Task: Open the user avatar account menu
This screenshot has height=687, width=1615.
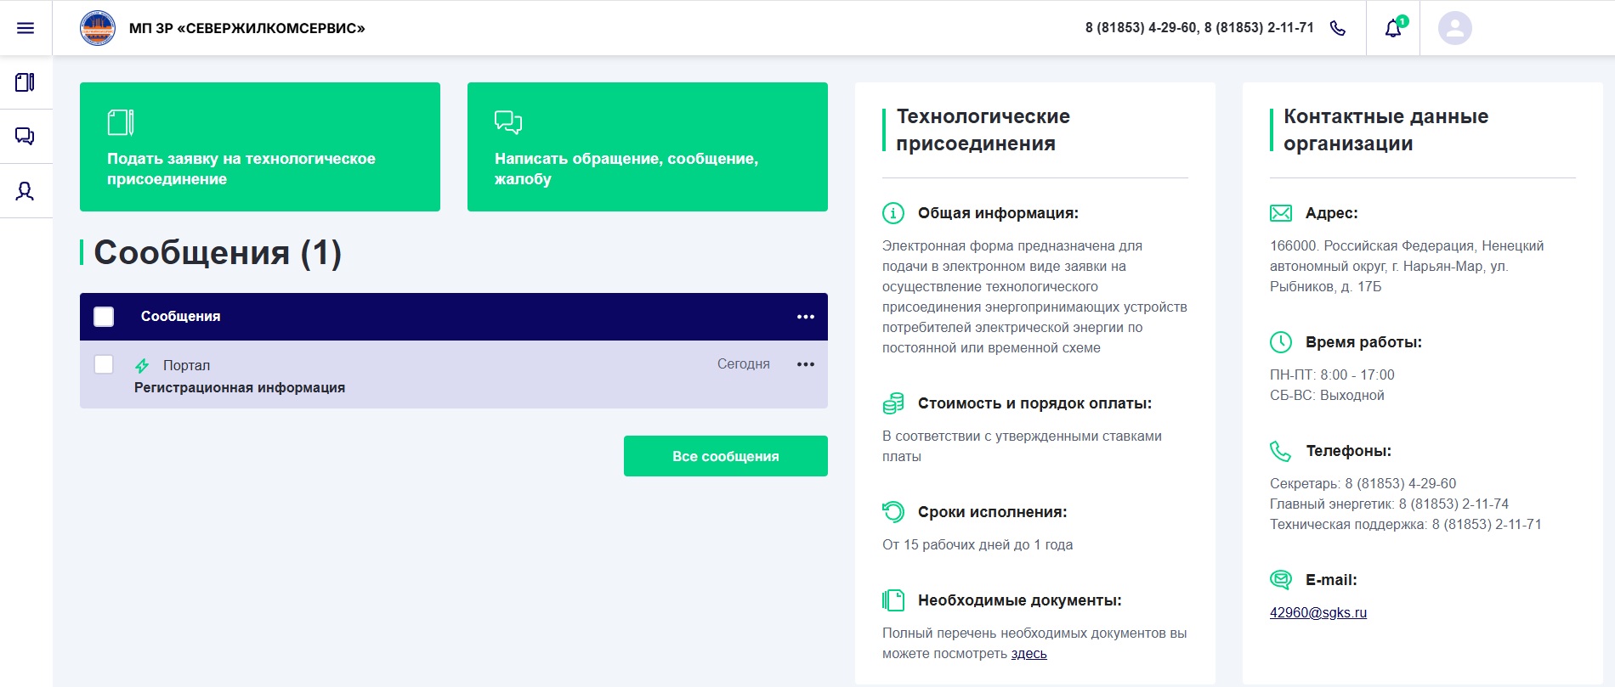Action: click(1454, 28)
